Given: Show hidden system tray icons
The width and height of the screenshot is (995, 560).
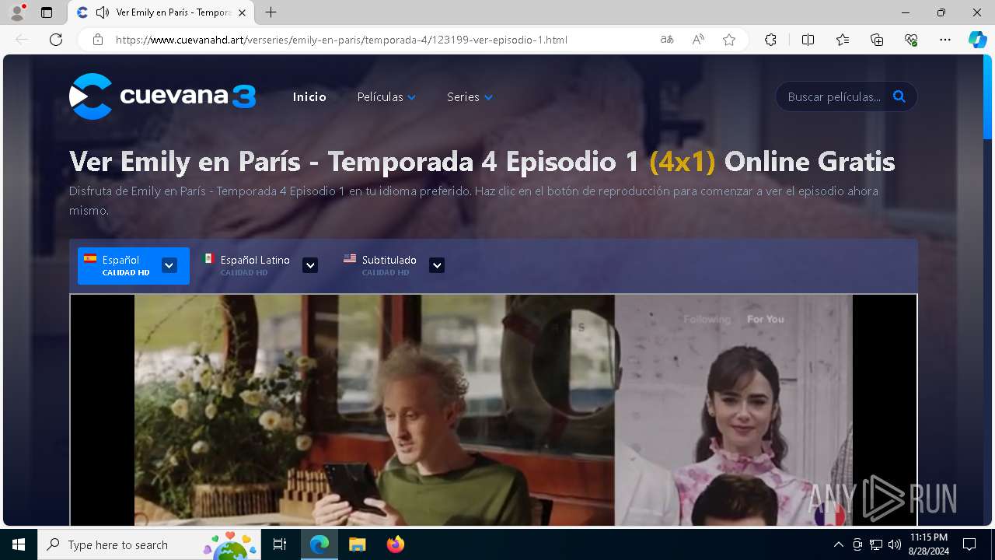Looking at the screenshot, I should pos(838,544).
